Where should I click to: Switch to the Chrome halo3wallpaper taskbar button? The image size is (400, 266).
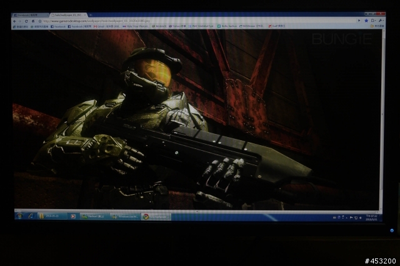point(156,217)
